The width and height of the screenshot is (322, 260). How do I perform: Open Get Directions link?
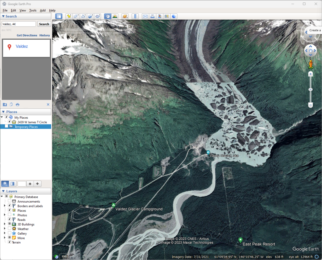click(27, 35)
